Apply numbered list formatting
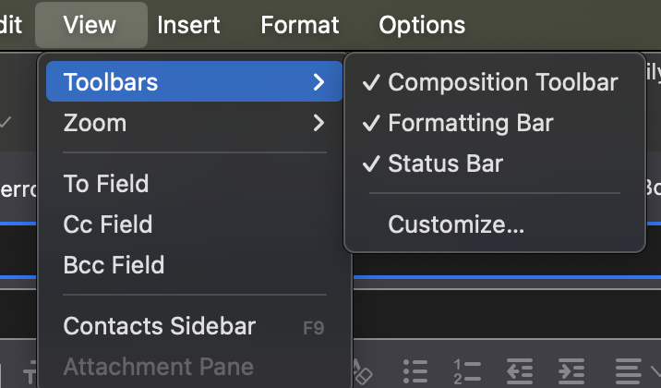Screen dimensions: 661x388 pos(468,370)
